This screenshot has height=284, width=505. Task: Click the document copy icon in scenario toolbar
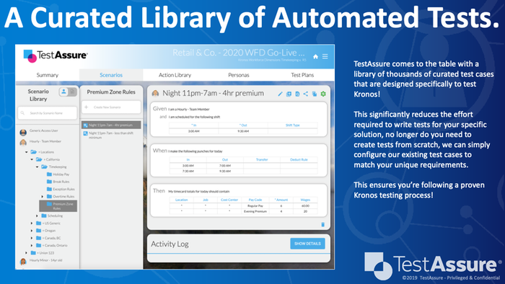297,94
